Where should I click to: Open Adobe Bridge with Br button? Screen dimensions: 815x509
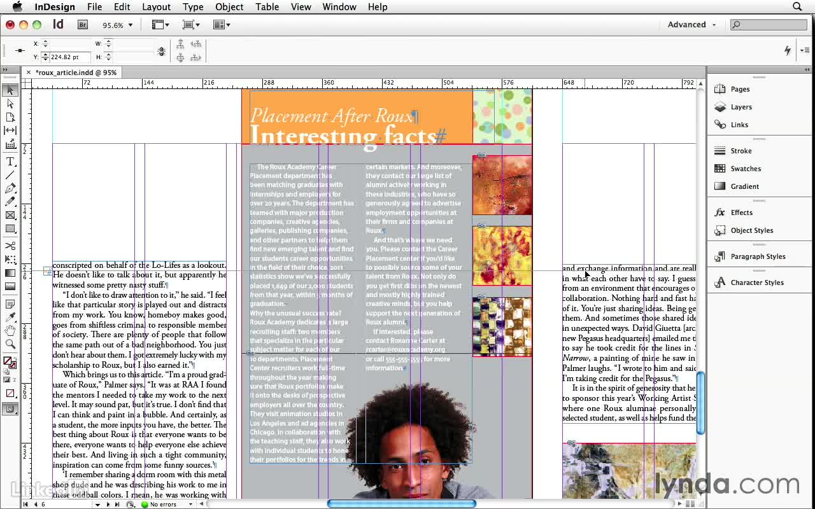click(83, 25)
